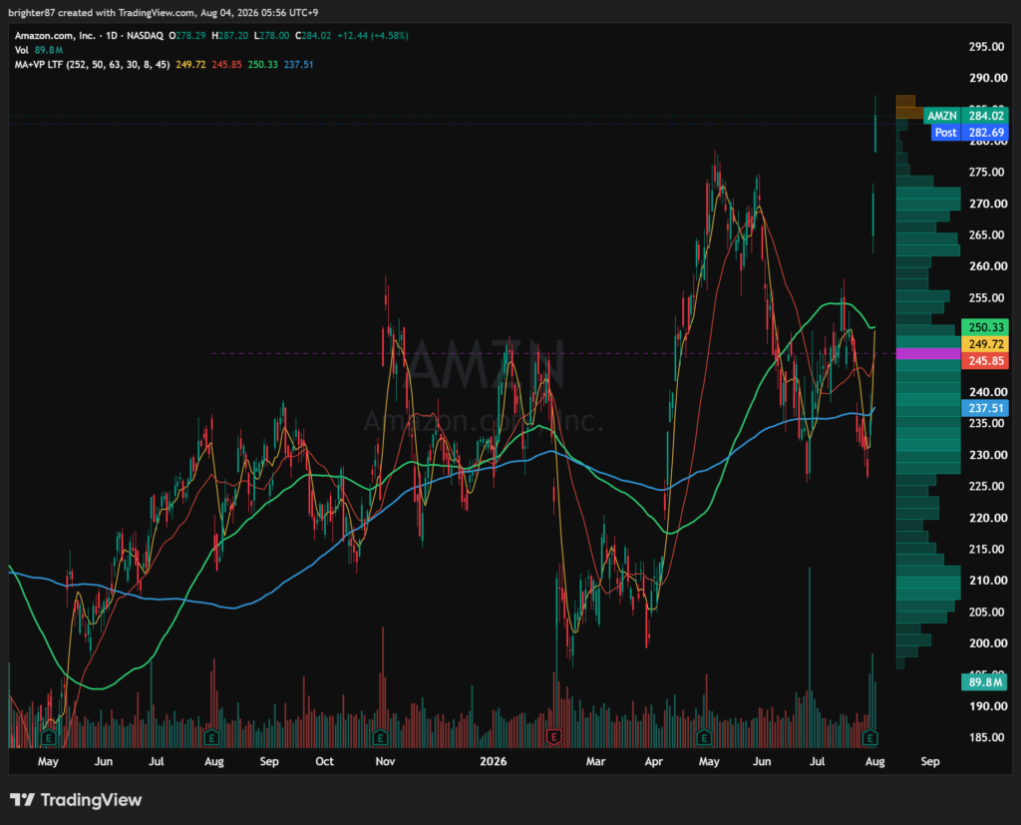Click the yellow 249.72 price-axis label
The height and width of the screenshot is (825, 1021).
click(984, 344)
